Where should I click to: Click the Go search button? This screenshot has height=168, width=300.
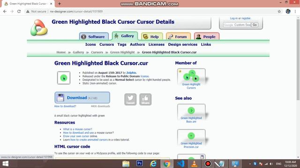(255, 25)
